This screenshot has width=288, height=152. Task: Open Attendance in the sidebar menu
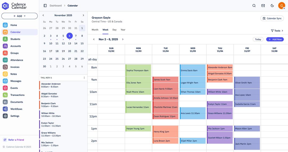coord(19,60)
